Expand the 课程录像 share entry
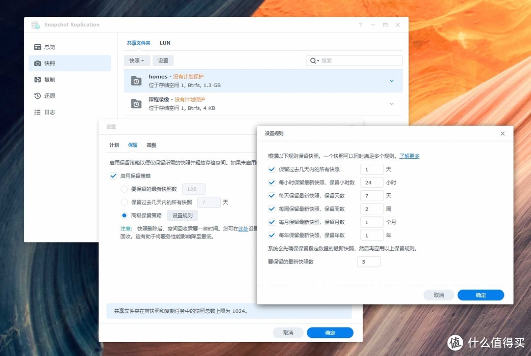 tap(391, 104)
